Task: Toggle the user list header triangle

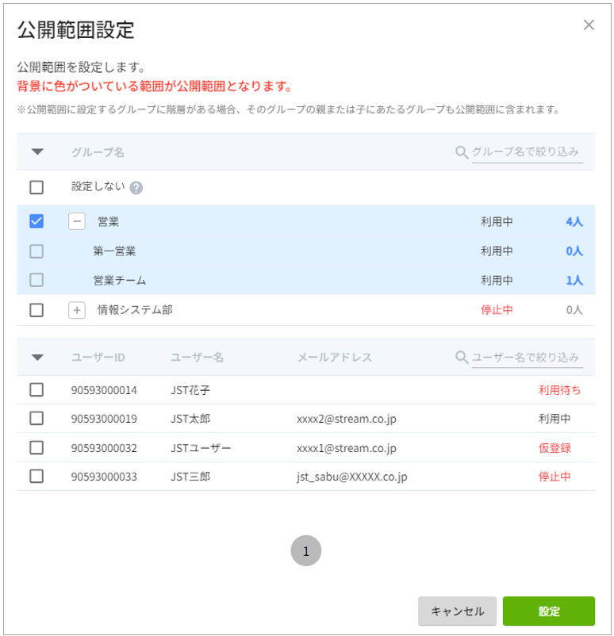Action: [x=37, y=358]
